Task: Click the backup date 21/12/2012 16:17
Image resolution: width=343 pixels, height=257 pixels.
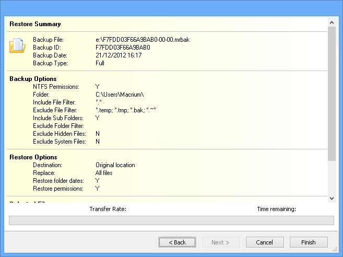Action: point(119,55)
